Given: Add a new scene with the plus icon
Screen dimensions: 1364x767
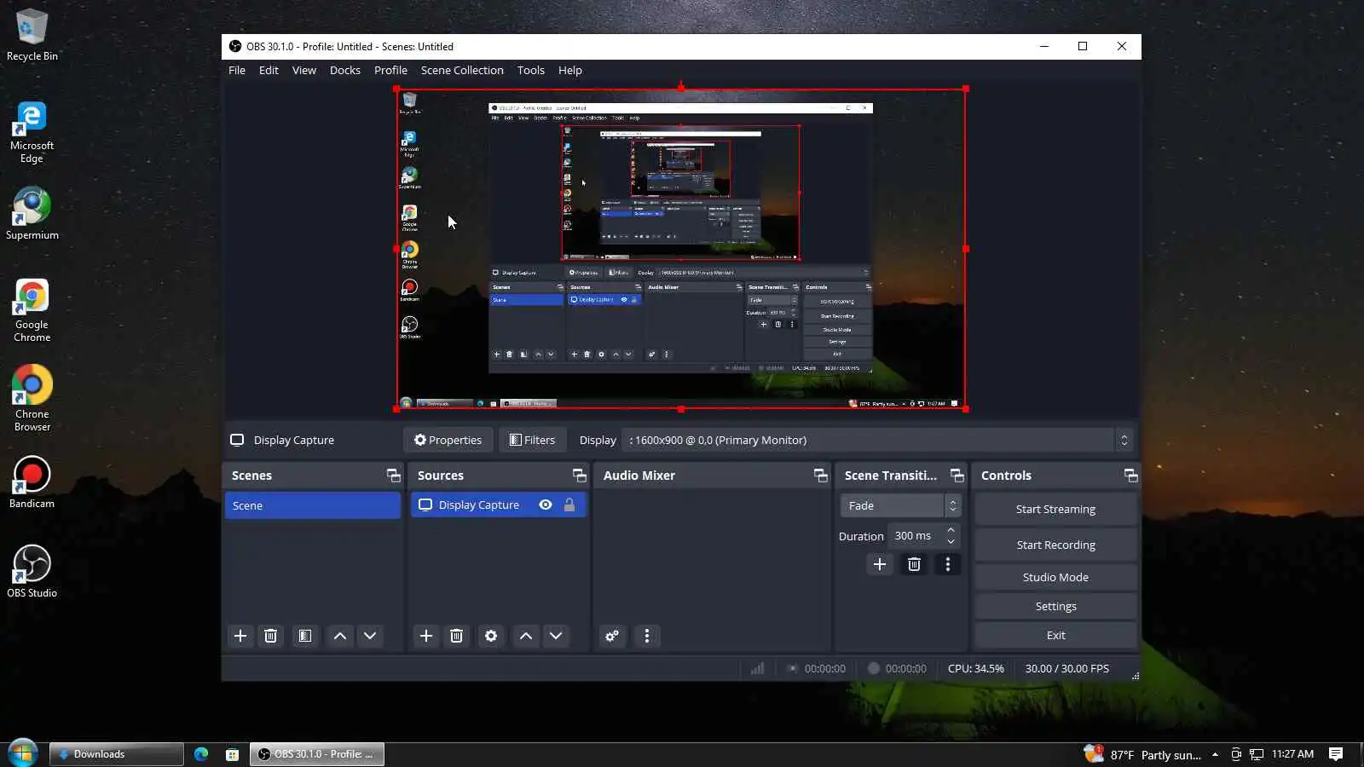Looking at the screenshot, I should pos(240,636).
